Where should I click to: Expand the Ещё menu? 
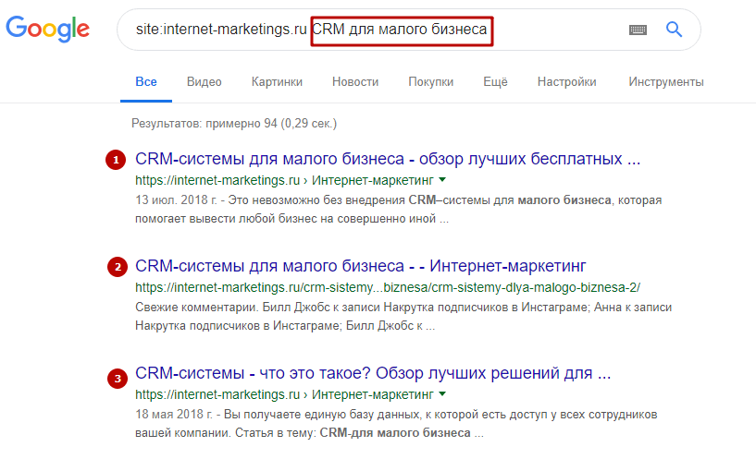point(495,81)
